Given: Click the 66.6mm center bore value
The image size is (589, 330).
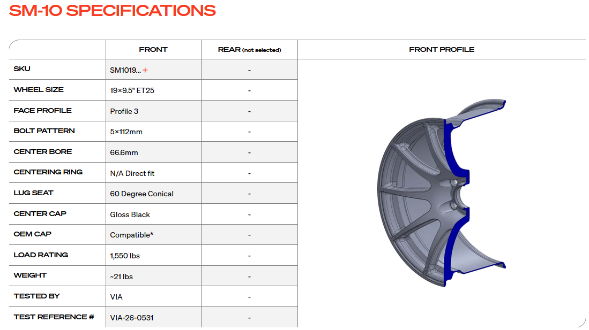Looking at the screenshot, I should click(124, 152).
